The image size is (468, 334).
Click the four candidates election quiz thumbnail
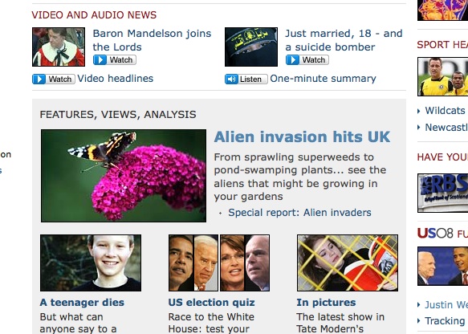[x=219, y=263]
